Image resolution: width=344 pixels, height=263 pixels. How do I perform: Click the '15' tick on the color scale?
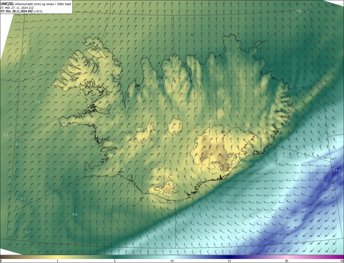coord(229,261)
